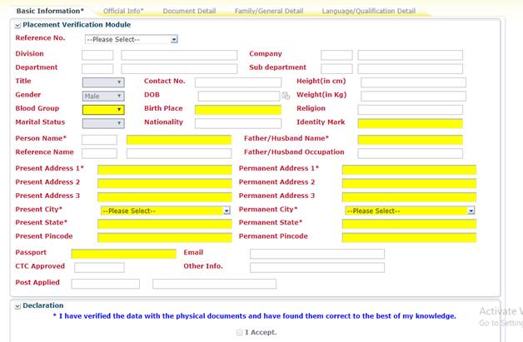Click the Sub department name field
This screenshot has width=523, height=342.
click(x=411, y=69)
